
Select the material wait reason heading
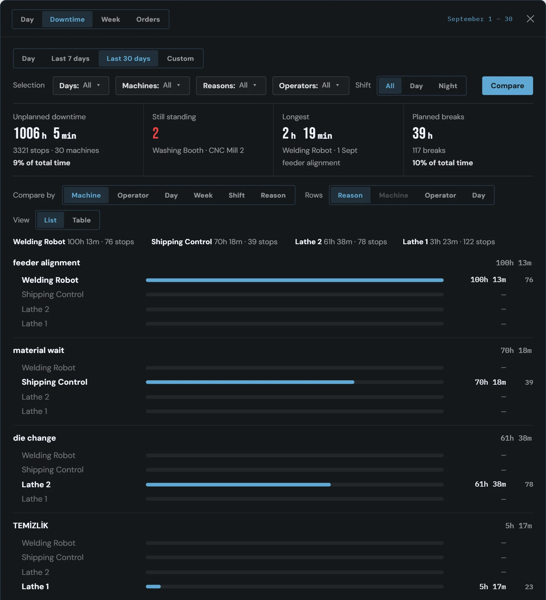(39, 351)
